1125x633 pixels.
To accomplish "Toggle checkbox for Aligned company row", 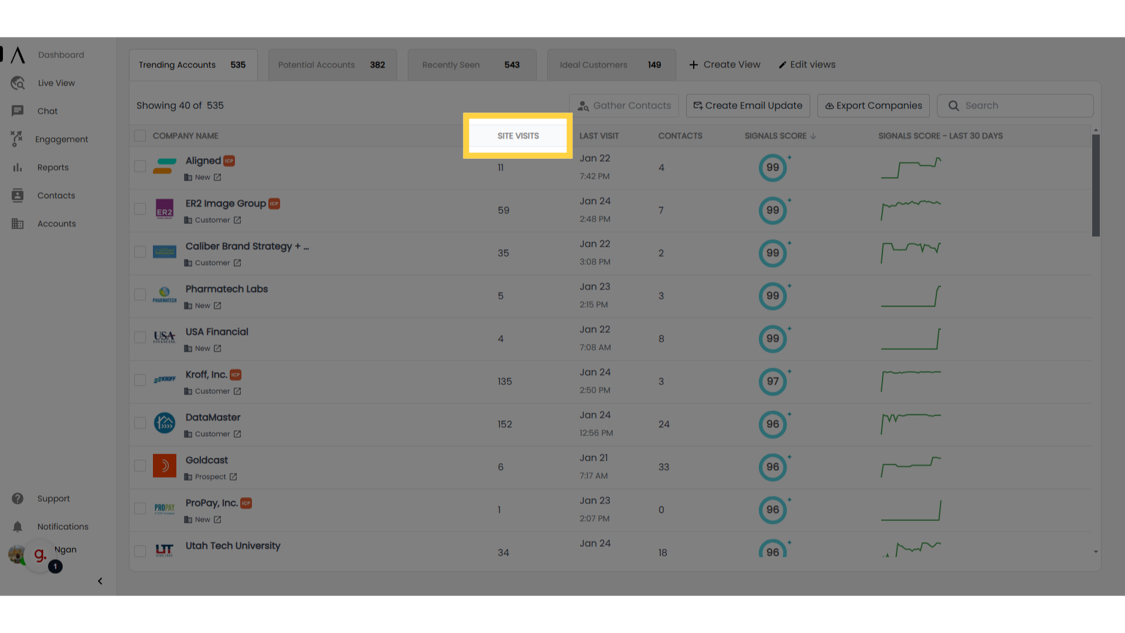I will 140,166.
